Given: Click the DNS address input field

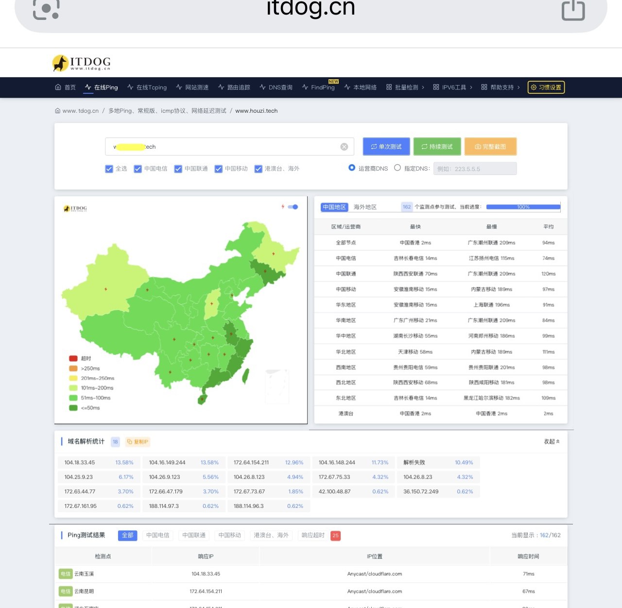Looking at the screenshot, I should pyautogui.click(x=475, y=169).
